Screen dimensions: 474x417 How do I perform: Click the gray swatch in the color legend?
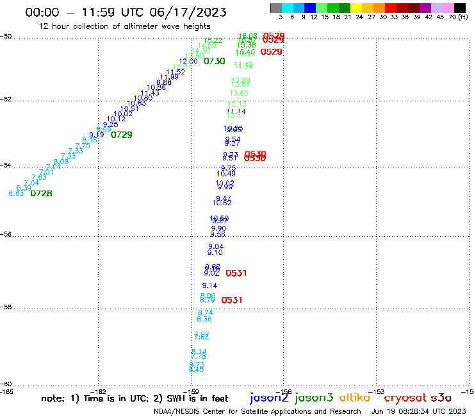276,8
